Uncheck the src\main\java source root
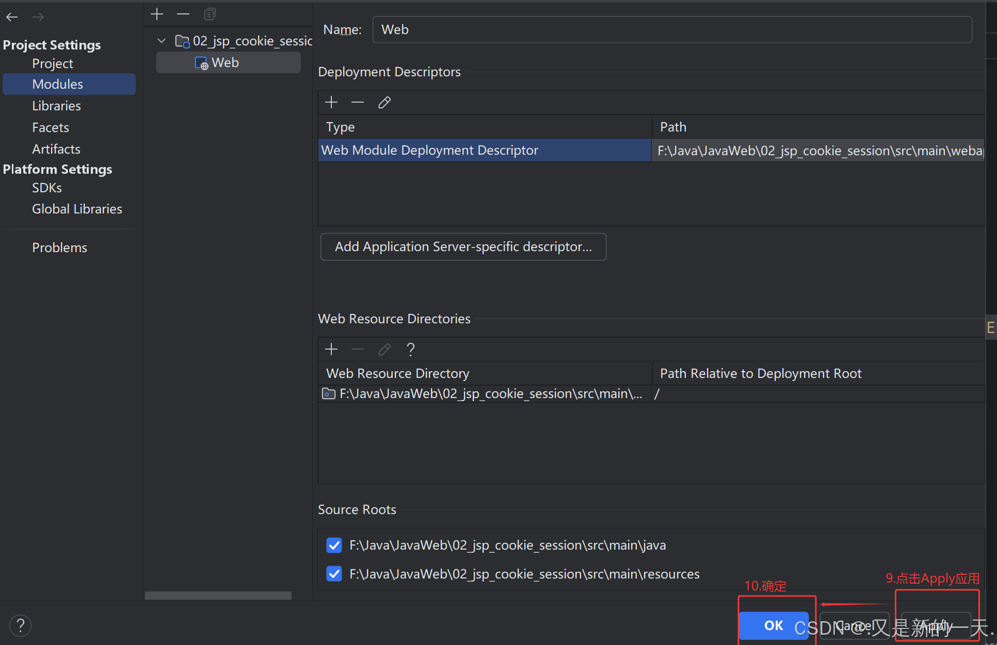 point(334,545)
